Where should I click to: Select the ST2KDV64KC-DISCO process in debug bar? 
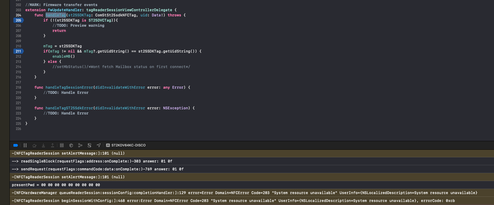[126, 145]
